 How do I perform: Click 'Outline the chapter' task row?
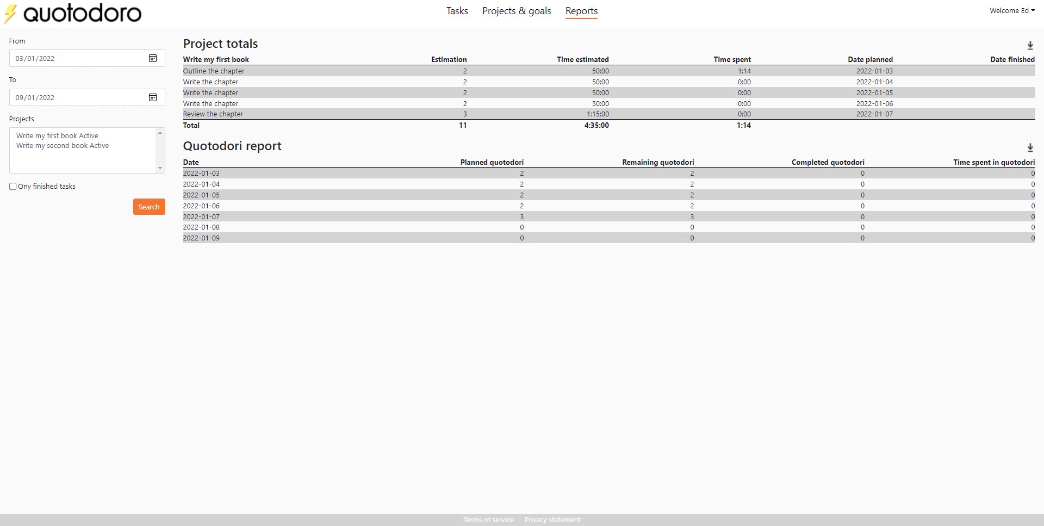pyautogui.click(x=609, y=71)
